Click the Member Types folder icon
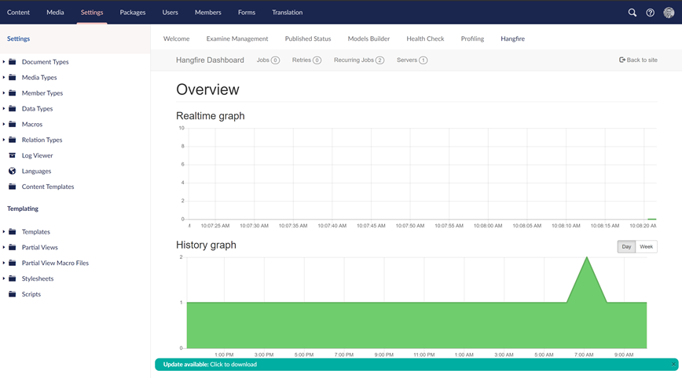 (13, 93)
